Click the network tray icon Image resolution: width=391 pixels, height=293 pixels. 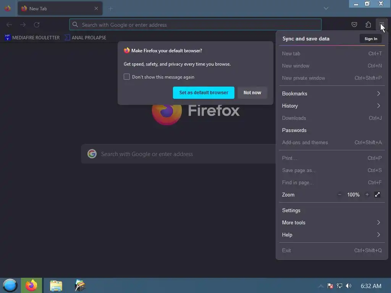pyautogui.click(x=339, y=286)
